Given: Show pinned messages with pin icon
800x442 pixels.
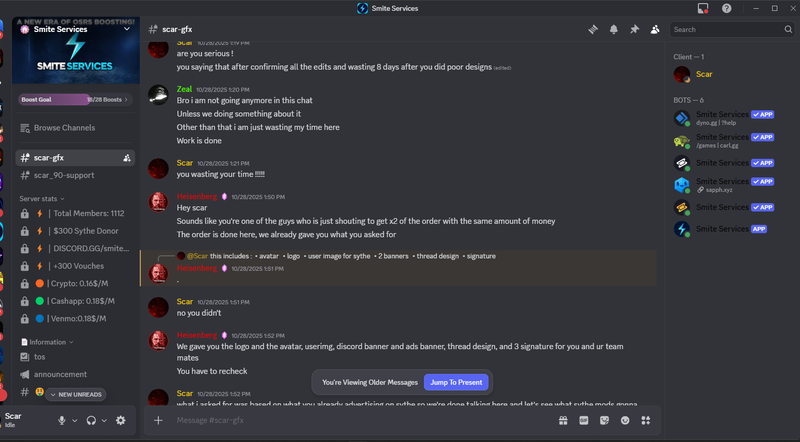Looking at the screenshot, I should [634, 29].
